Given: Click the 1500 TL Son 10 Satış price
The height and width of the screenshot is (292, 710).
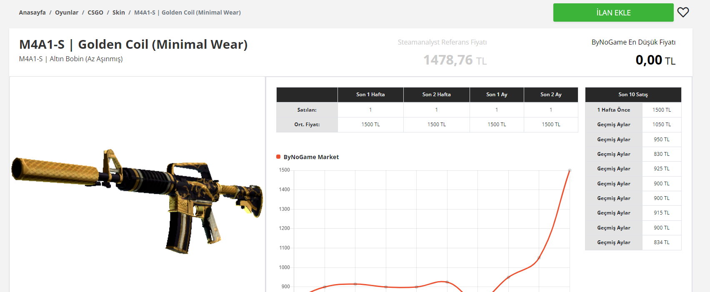Looking at the screenshot, I should pos(662,110).
